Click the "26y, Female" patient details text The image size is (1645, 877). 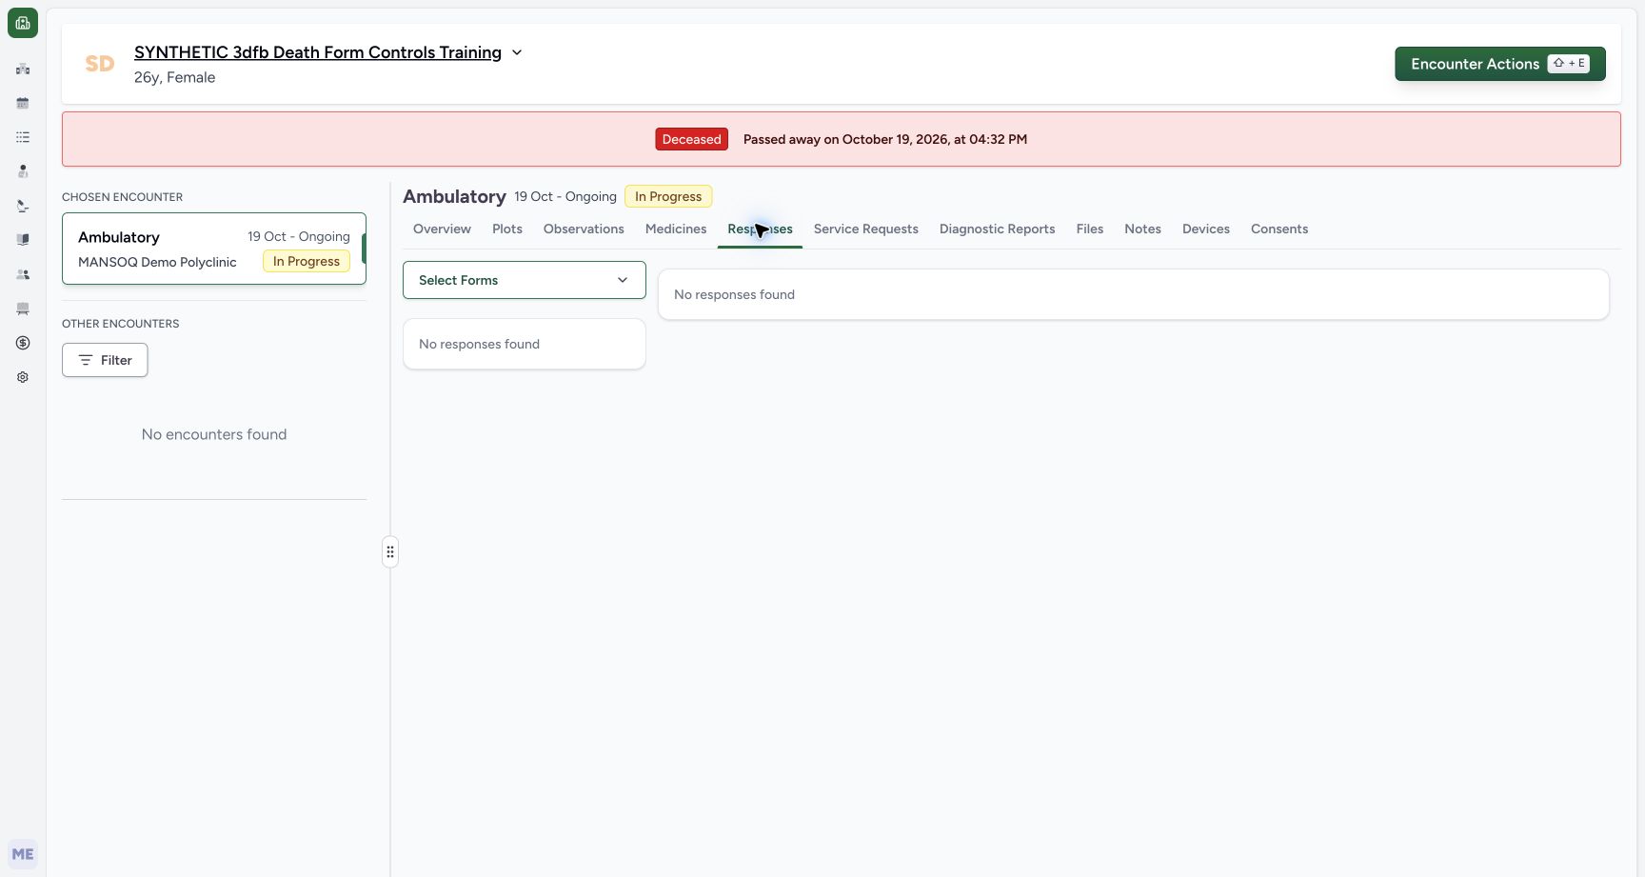174,77
